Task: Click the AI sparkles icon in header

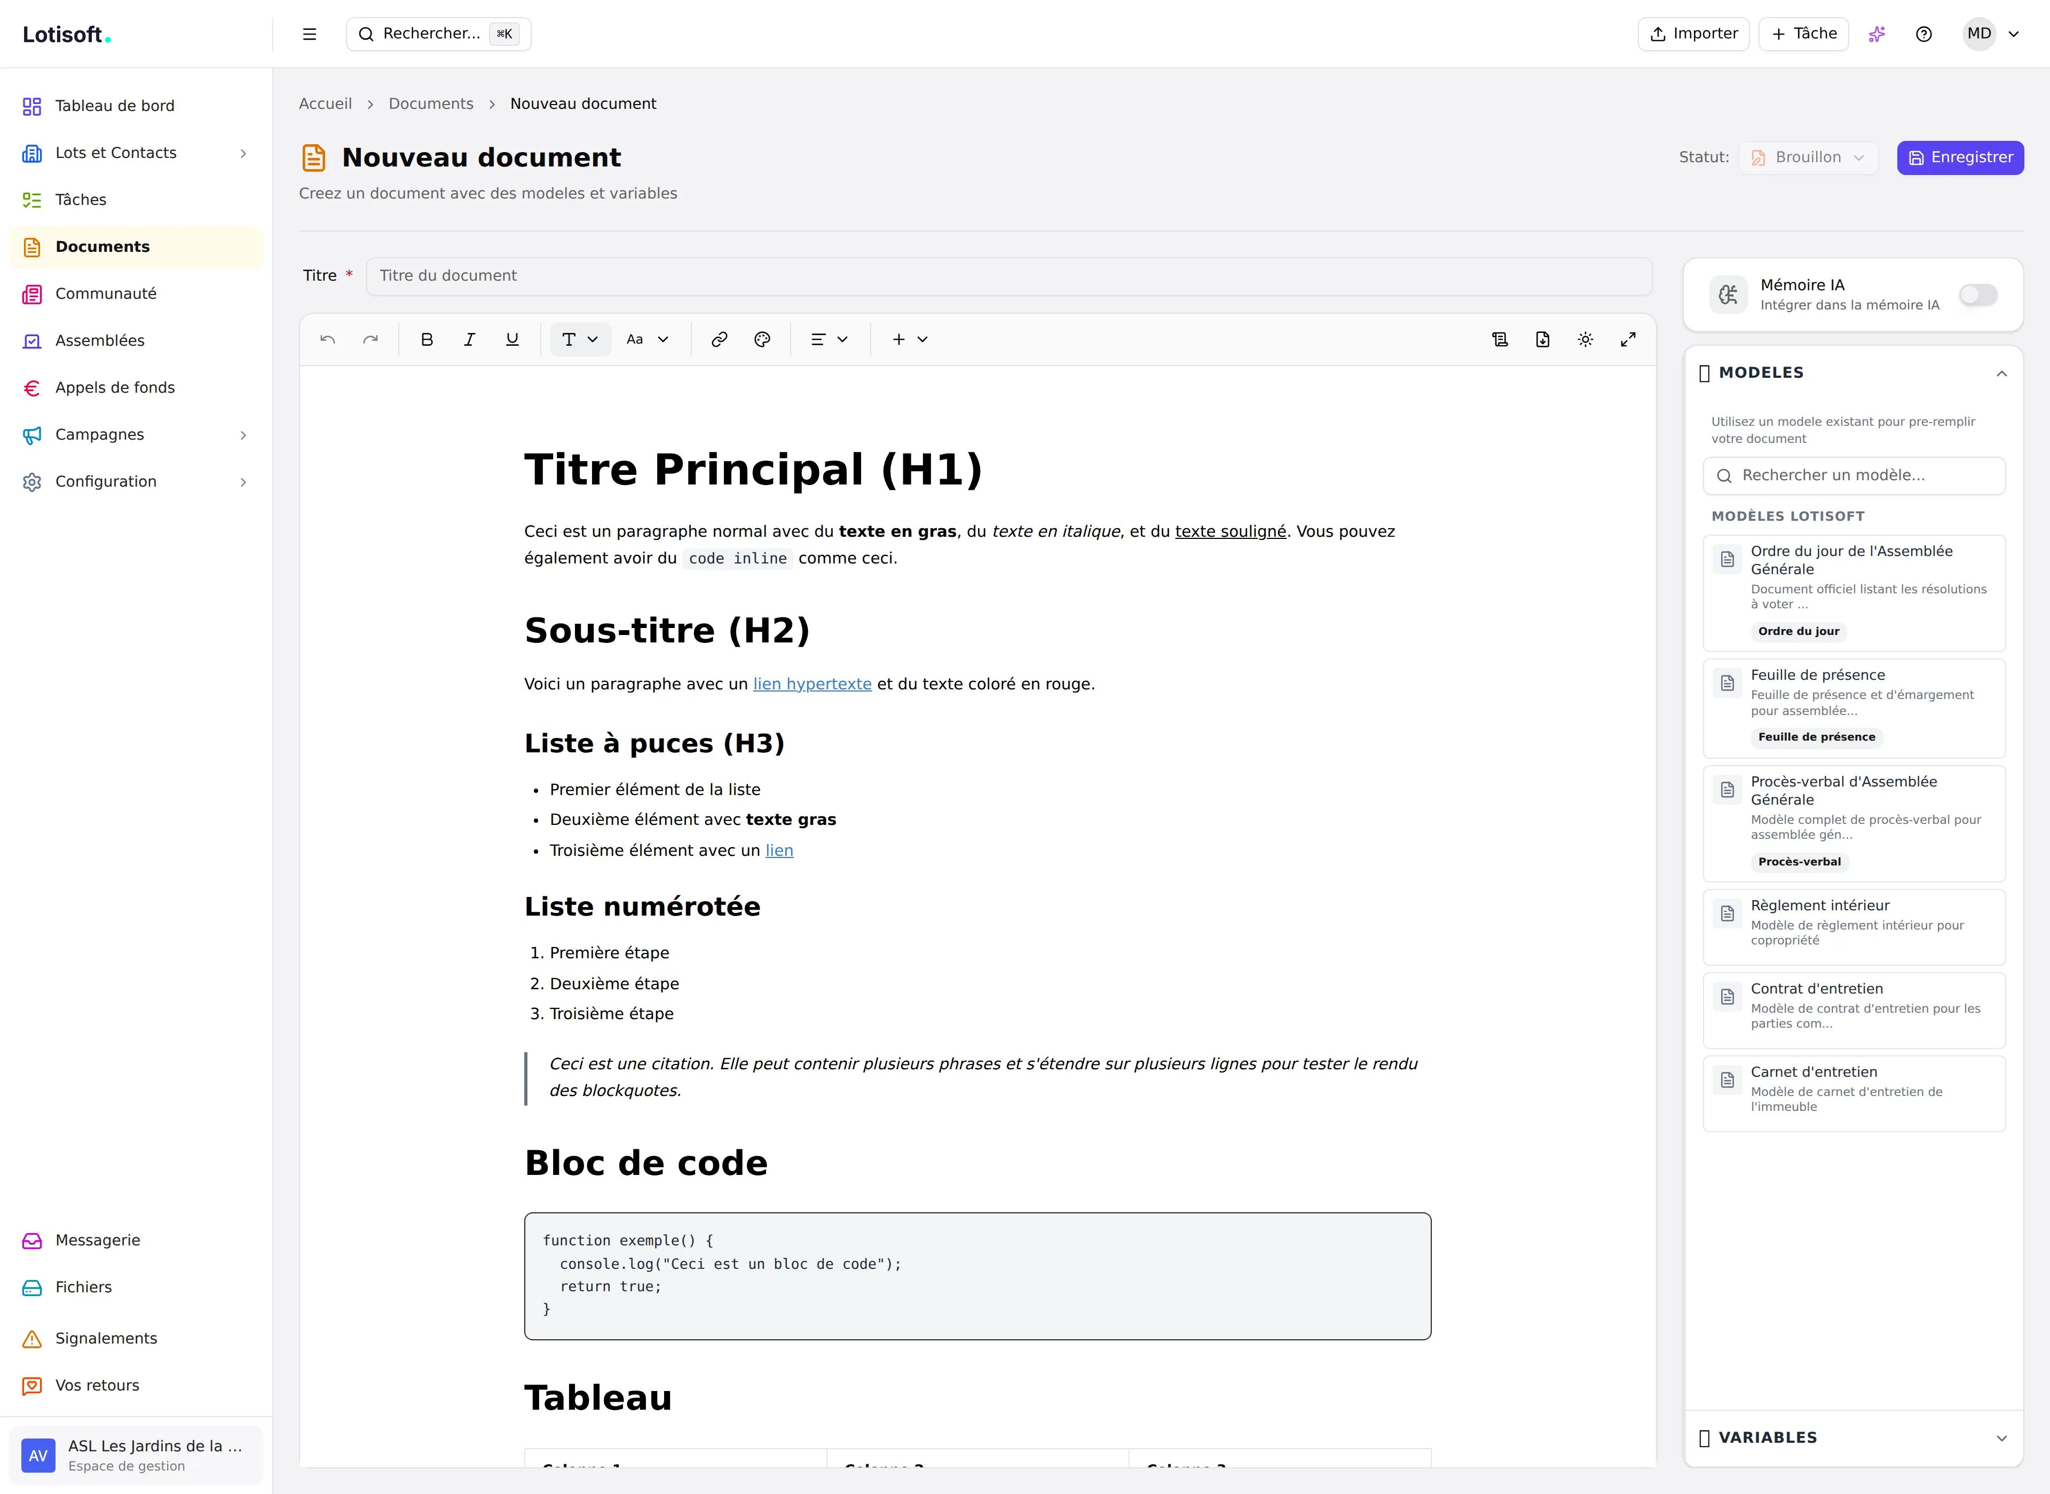Action: point(1877,34)
